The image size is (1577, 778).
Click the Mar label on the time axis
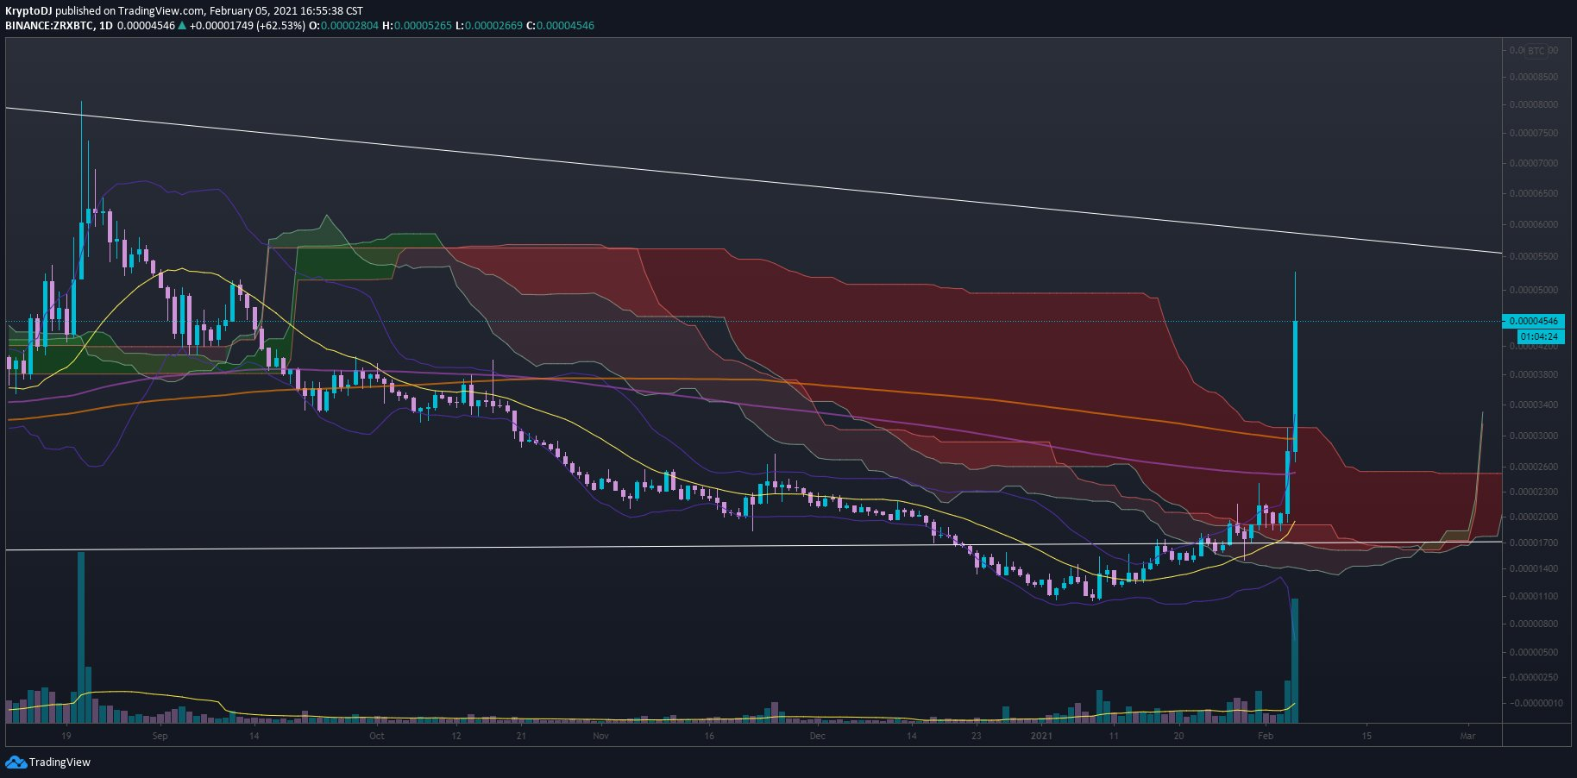(1467, 736)
